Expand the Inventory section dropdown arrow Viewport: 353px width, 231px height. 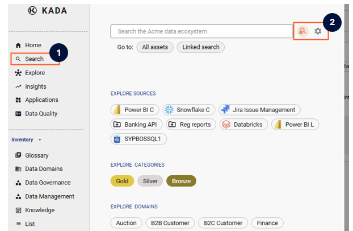40,140
